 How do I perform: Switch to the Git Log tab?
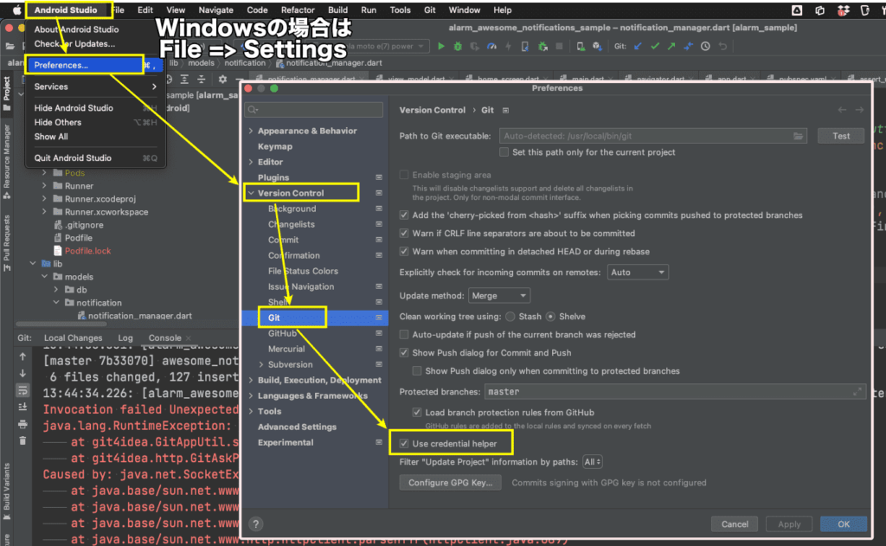tap(125, 338)
